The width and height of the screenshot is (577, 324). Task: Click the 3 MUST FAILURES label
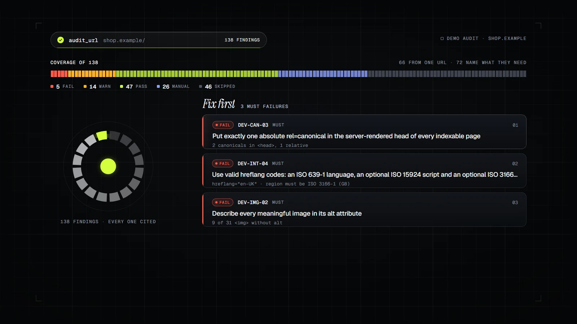(x=264, y=107)
